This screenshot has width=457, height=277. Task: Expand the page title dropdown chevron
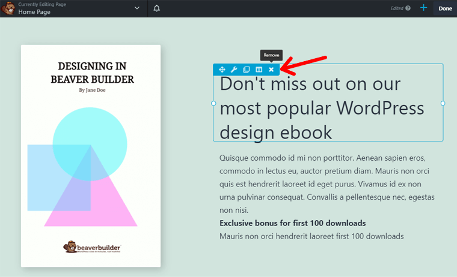coord(137,8)
